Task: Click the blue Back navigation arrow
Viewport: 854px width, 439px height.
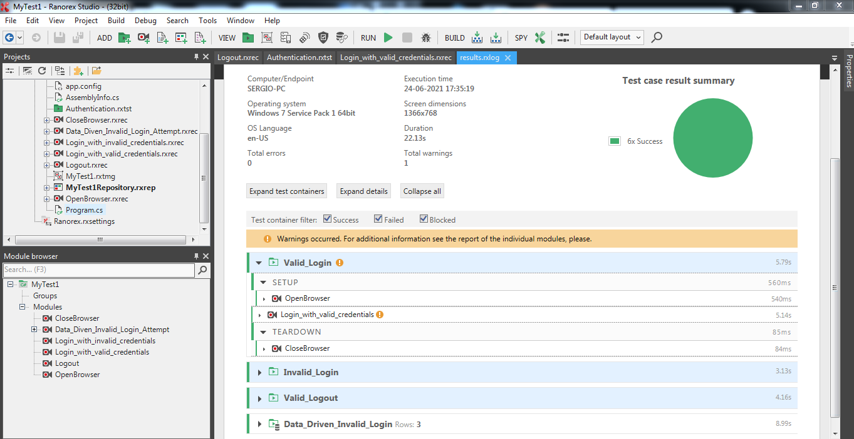Action: (9, 38)
